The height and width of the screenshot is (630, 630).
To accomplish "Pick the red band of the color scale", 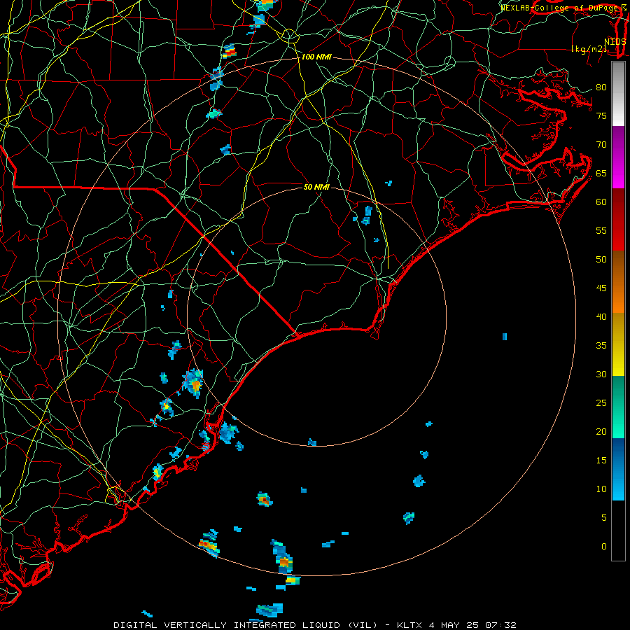I will click(x=618, y=219).
